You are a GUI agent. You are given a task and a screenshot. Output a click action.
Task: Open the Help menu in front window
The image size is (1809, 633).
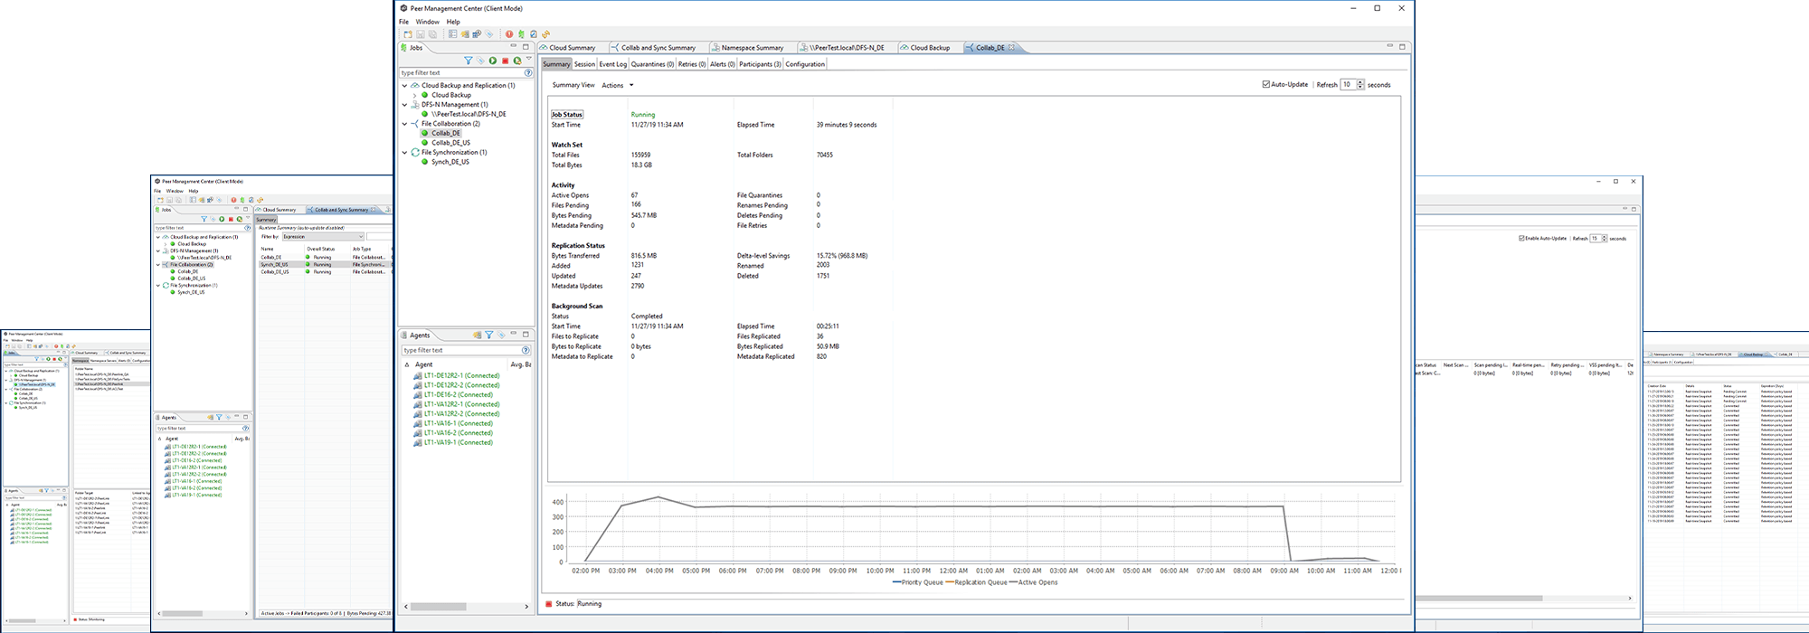pos(453,22)
